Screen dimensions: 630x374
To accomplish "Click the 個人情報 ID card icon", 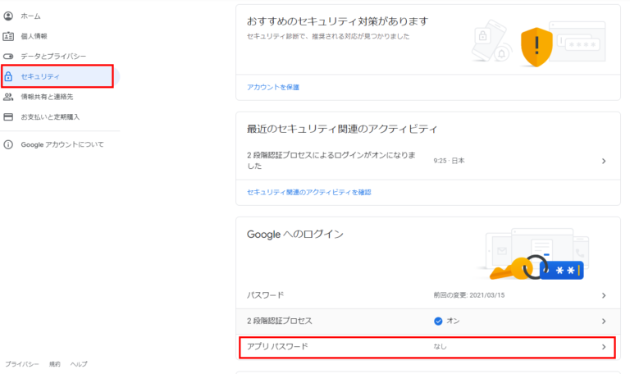I will tap(9, 36).
